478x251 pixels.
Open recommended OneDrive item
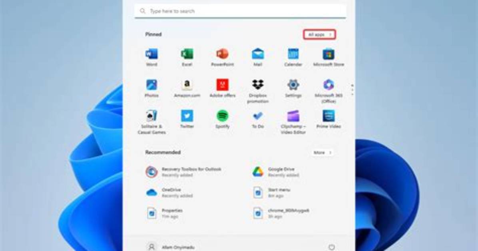[x=169, y=192]
